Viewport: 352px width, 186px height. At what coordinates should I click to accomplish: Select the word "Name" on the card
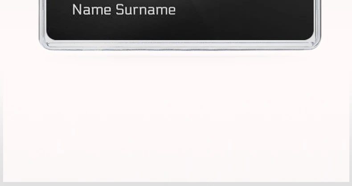pyautogui.click(x=92, y=10)
